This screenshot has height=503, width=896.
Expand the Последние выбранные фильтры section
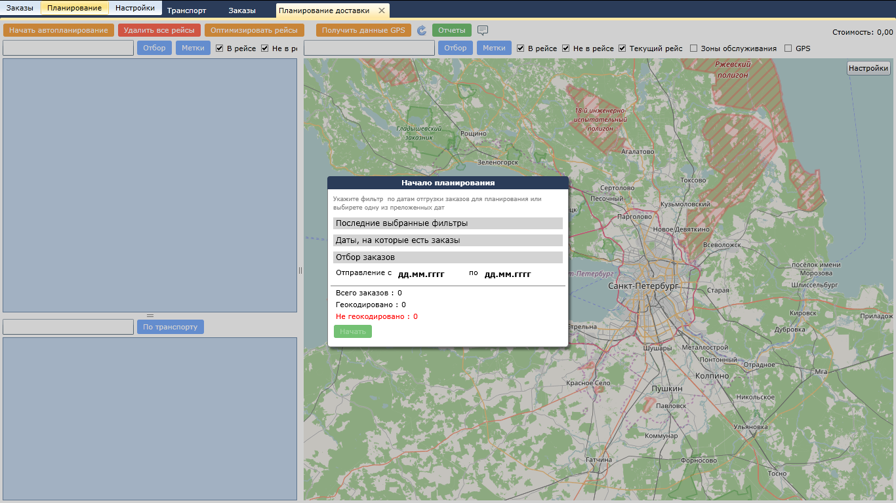(448, 223)
